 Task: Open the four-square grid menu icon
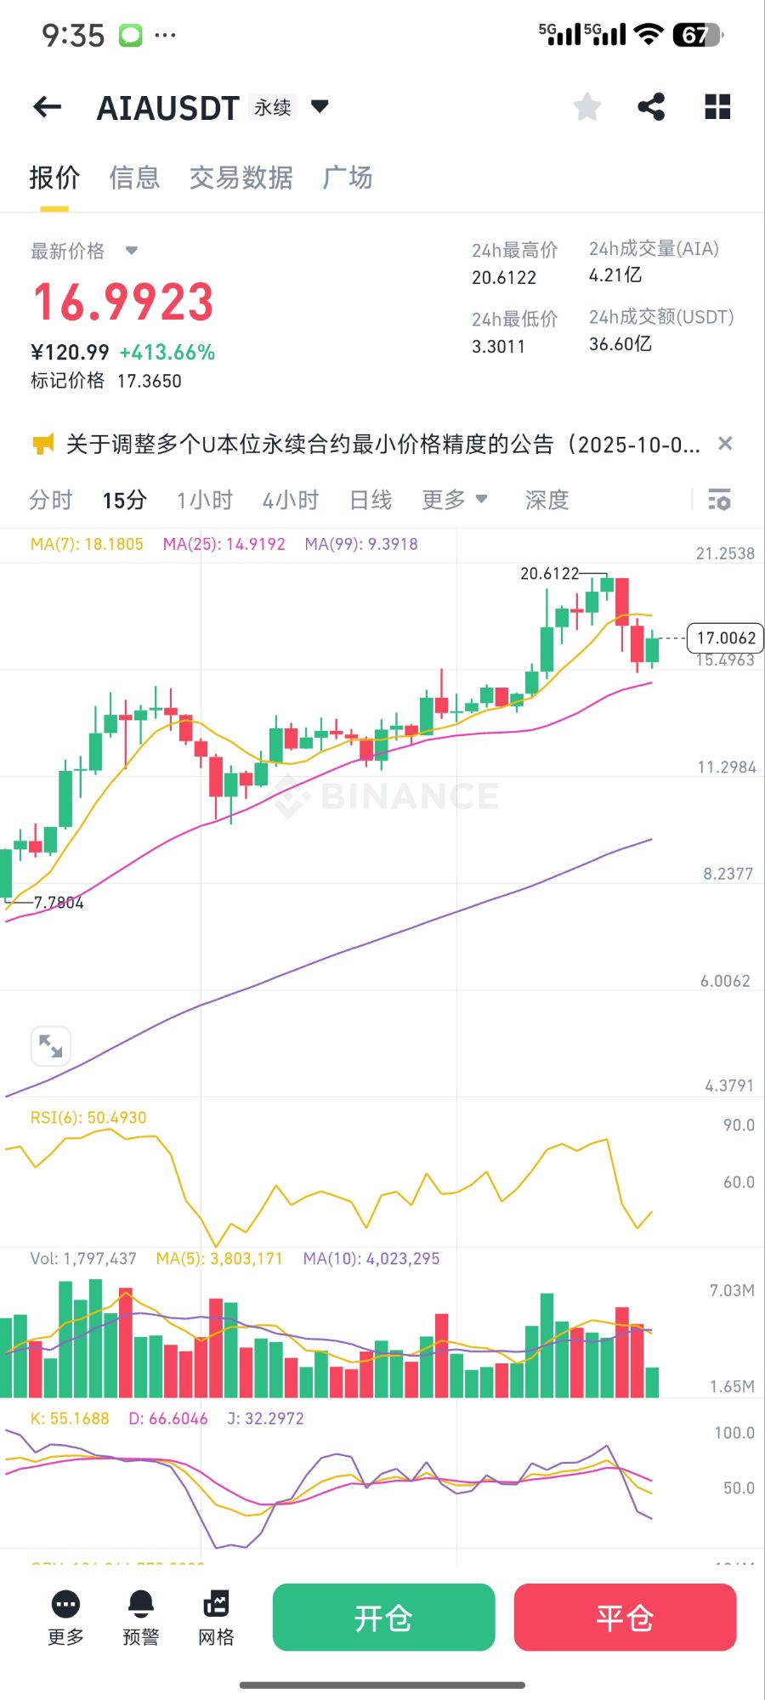click(x=717, y=107)
